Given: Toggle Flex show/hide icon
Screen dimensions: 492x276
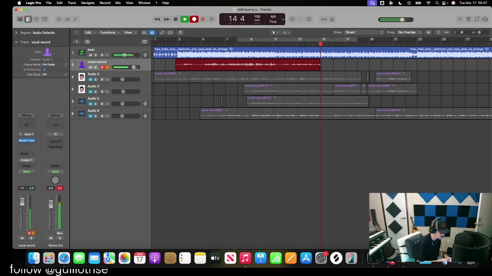Looking at the screenshot, I should pyautogui.click(x=170, y=33).
